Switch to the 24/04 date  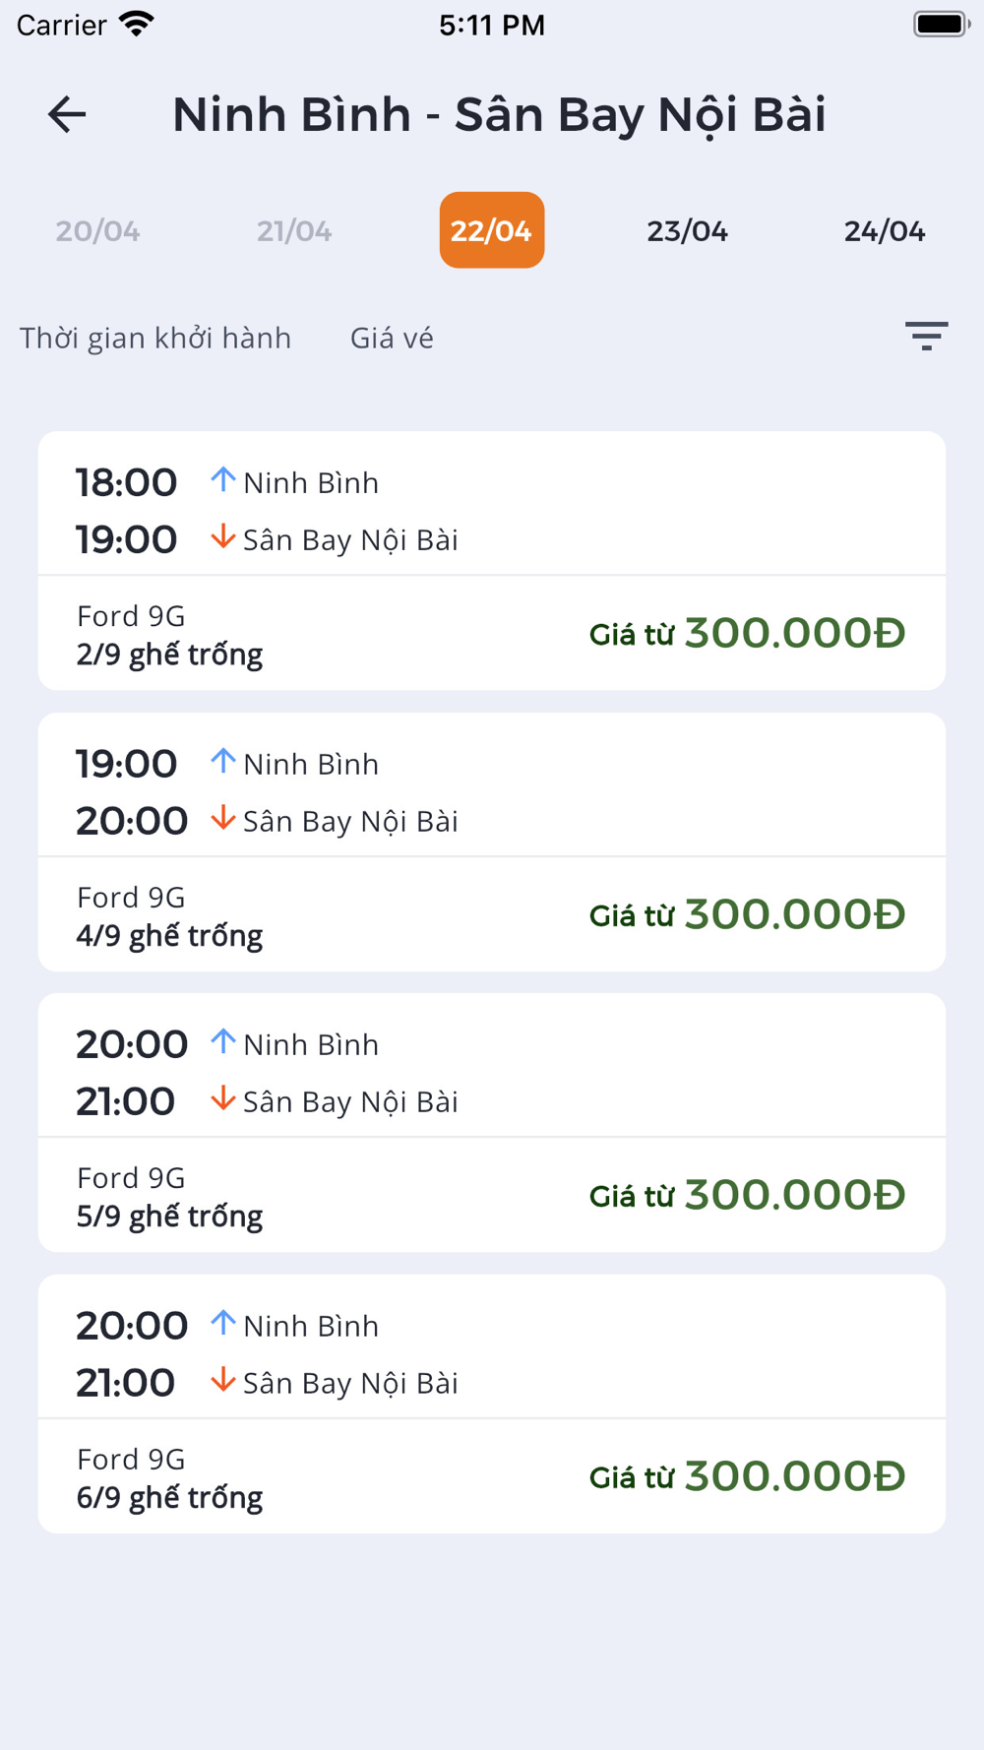884,231
